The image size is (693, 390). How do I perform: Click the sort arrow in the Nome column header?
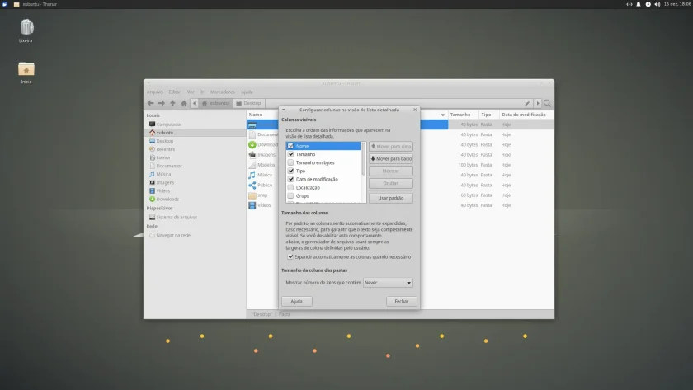[443, 115]
